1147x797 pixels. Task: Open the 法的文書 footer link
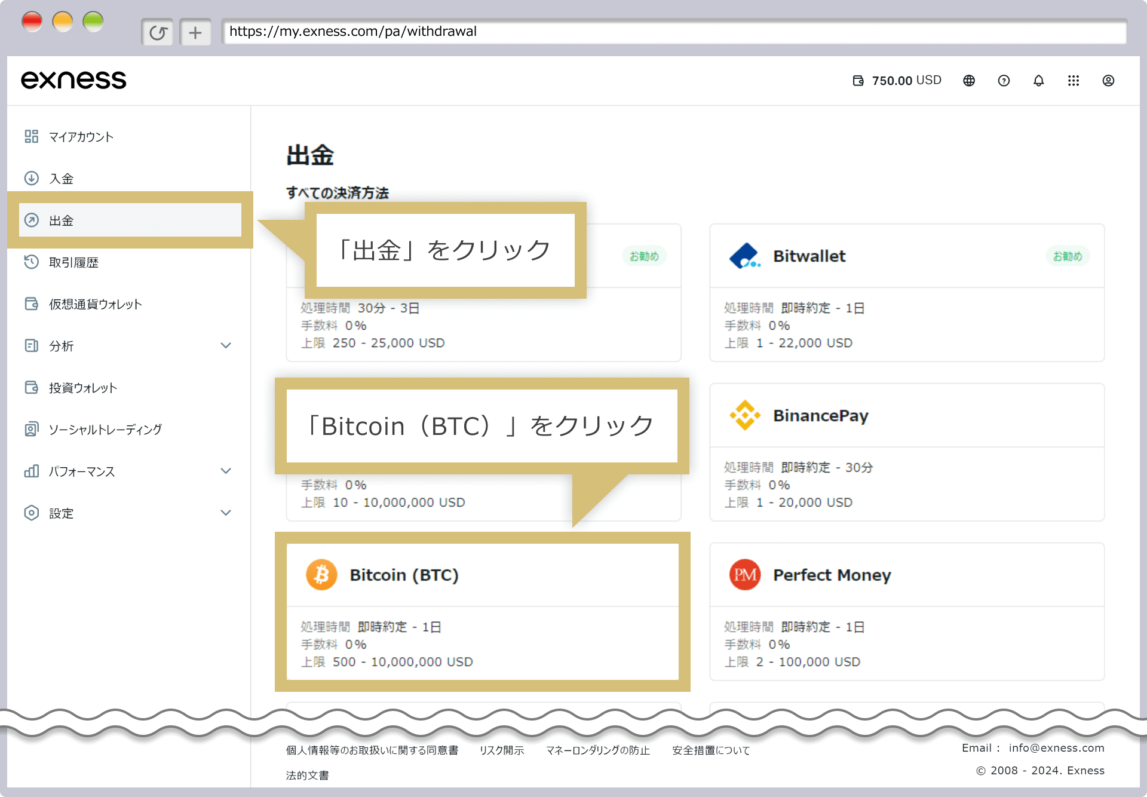[x=307, y=775]
